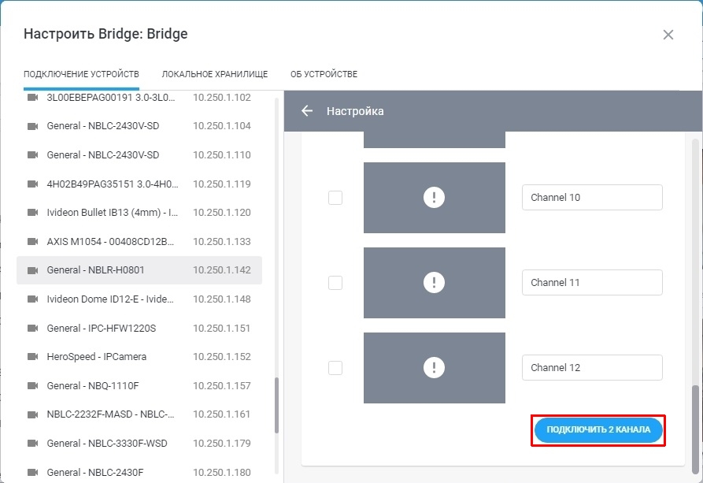Click the channel settings panel scrollbar thumb
The width and height of the screenshot is (703, 483).
[695, 429]
